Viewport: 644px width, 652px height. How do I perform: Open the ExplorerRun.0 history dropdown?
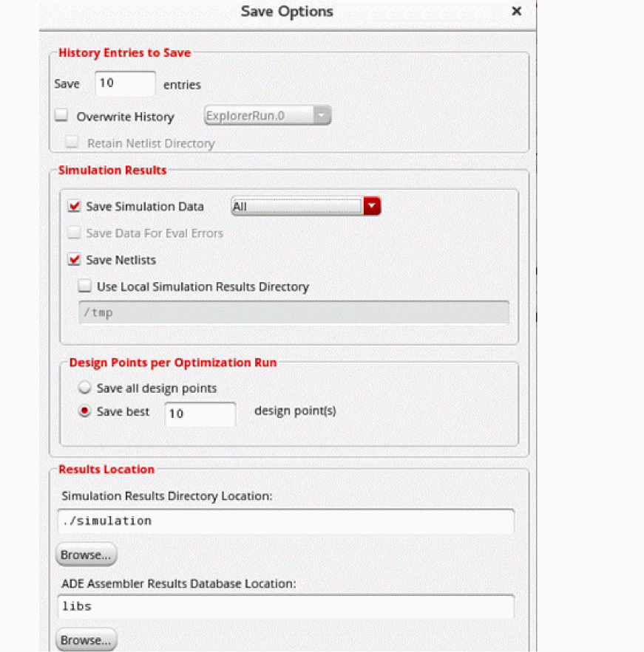267,116
